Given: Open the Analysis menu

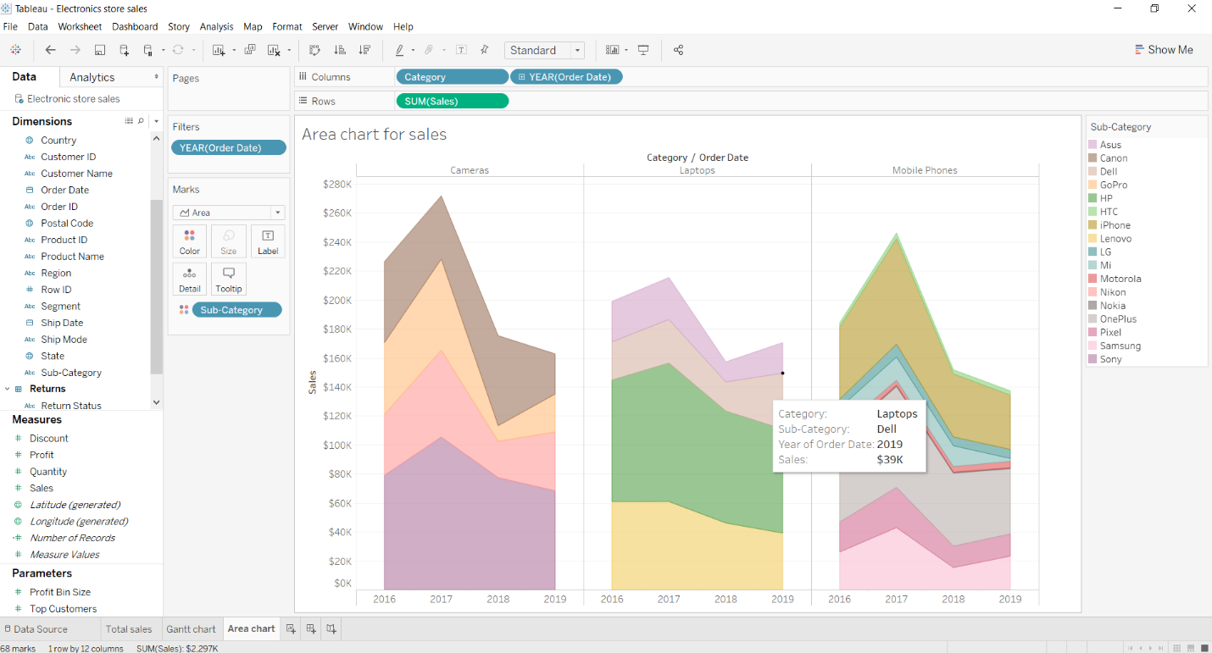Looking at the screenshot, I should 216,27.
